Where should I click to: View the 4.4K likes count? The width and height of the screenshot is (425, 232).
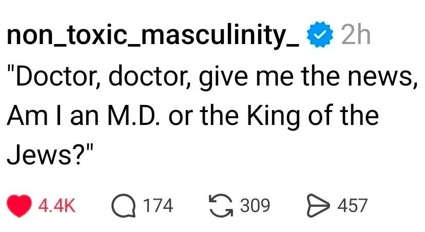point(58,206)
